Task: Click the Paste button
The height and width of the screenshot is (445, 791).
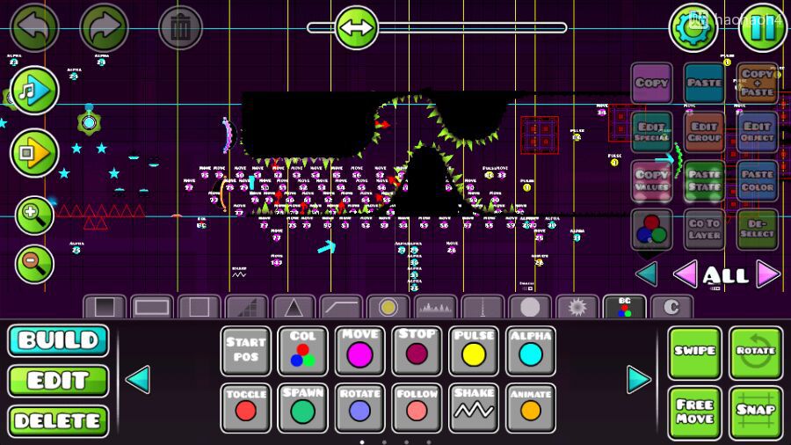Action: 704,83
